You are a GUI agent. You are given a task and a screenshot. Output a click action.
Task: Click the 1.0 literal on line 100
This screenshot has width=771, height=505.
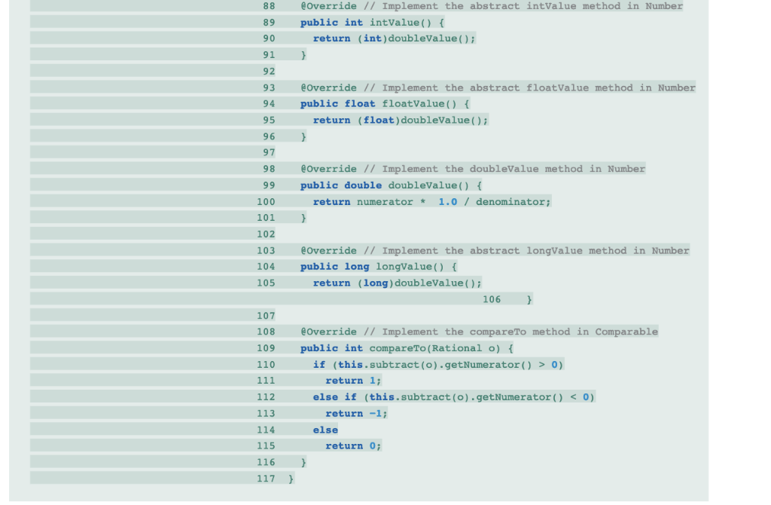coord(447,202)
